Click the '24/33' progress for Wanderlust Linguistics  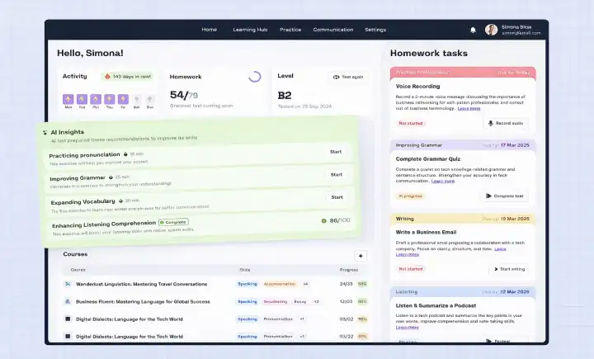[346, 284]
